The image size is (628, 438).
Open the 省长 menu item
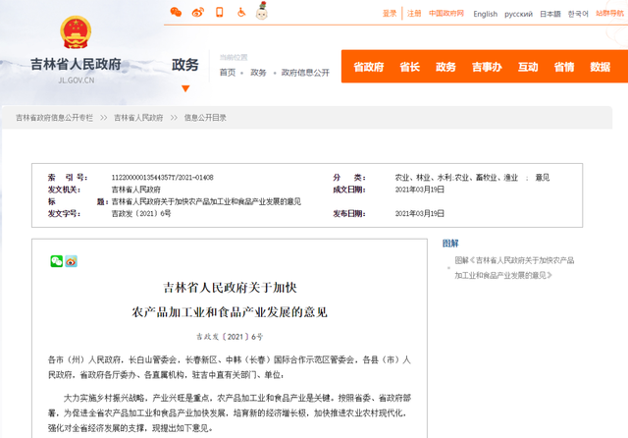pyautogui.click(x=410, y=67)
